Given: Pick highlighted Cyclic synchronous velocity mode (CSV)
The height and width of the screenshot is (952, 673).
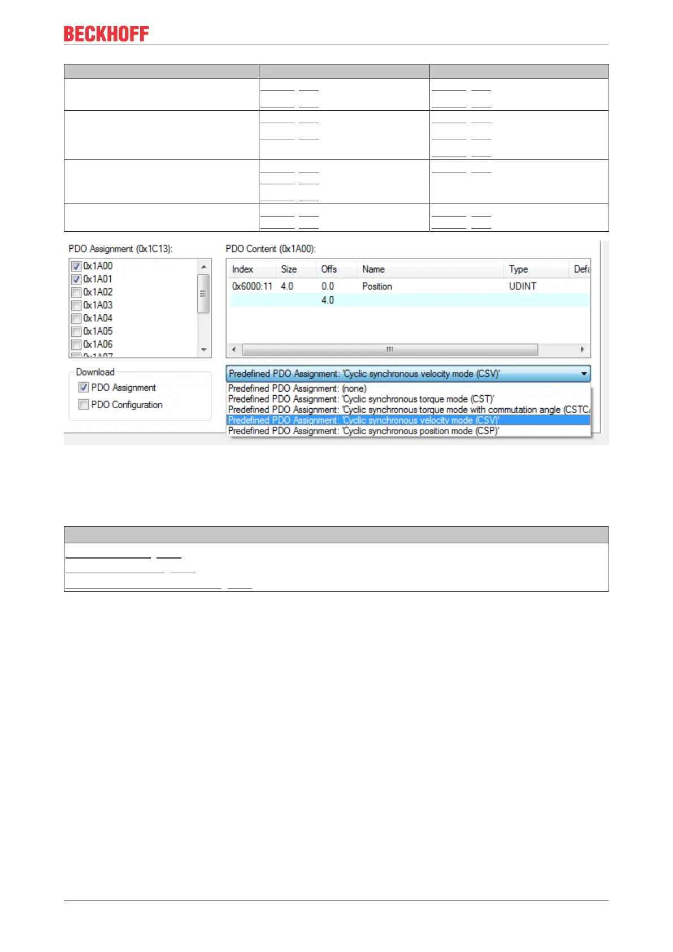Looking at the screenshot, I should (x=408, y=420).
